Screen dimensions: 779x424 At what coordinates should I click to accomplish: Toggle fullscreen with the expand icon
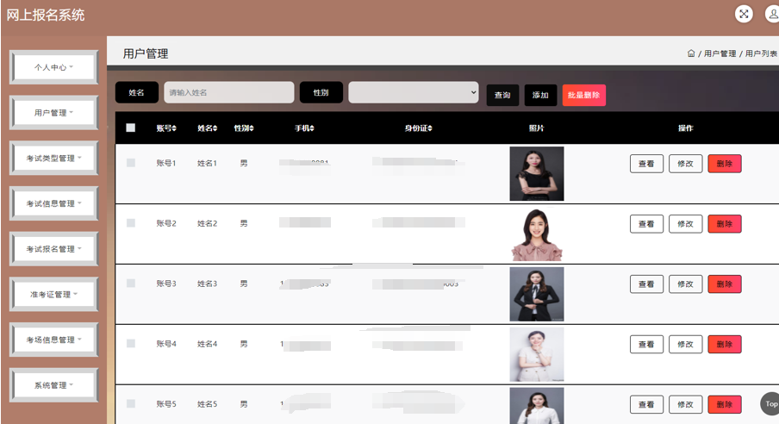point(743,14)
